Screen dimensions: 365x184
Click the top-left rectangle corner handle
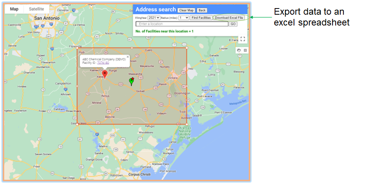click(x=77, y=48)
